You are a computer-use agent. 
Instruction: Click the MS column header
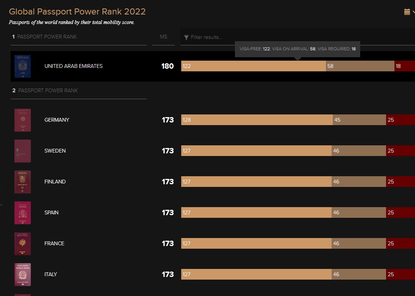tap(163, 37)
